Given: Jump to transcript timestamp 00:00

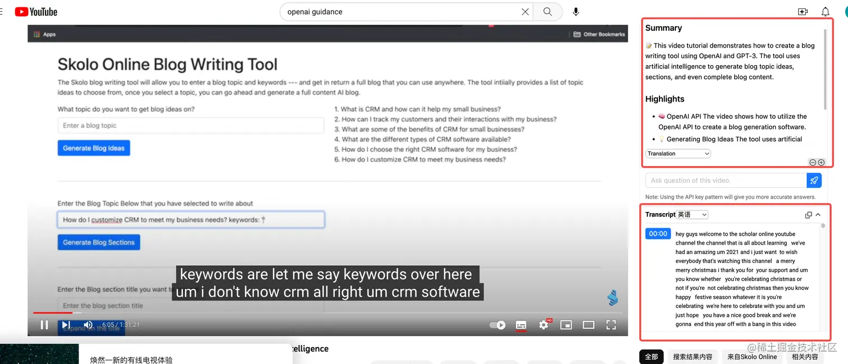Looking at the screenshot, I should pos(658,234).
